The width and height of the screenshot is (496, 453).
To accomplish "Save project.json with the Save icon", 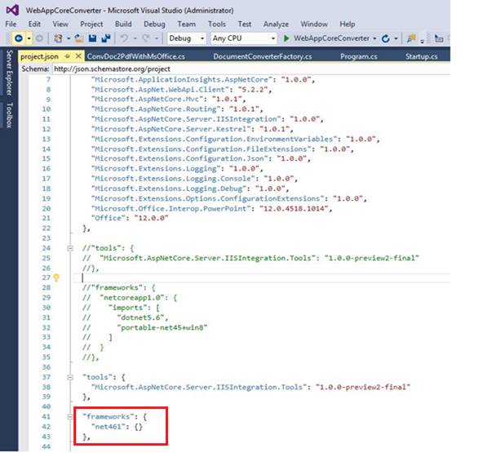I will pos(92,38).
